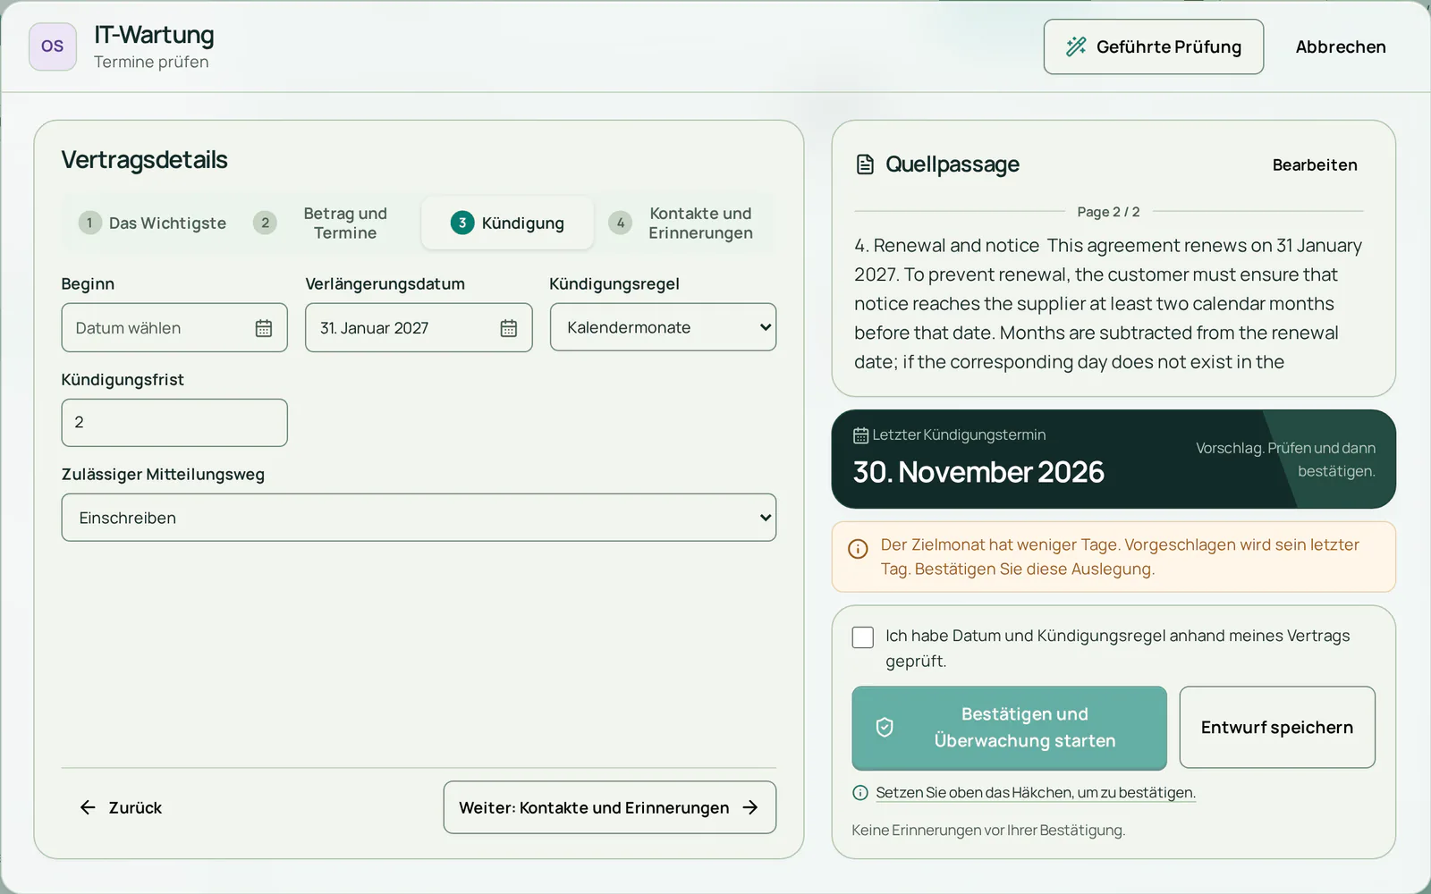Viewport: 1431px width, 894px height.
Task: Click Bestätigen und Überwachung starten
Action: pos(1009,728)
